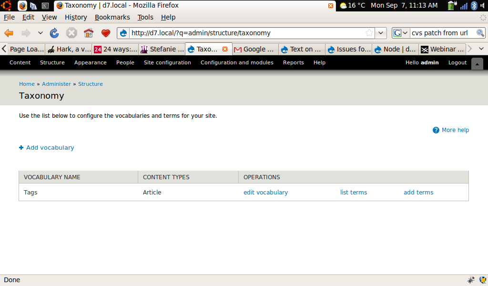Switch to the Node | d... tab

tap(395, 49)
